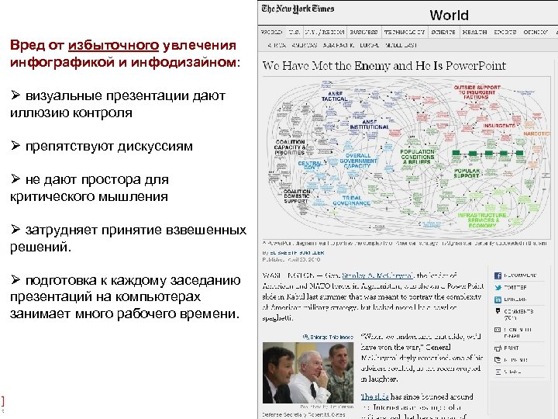Click the 'OUTSIDE SUPPORT TO INSURGENT FACTIONS' diagram label
The image size is (558, 419).
(477, 92)
